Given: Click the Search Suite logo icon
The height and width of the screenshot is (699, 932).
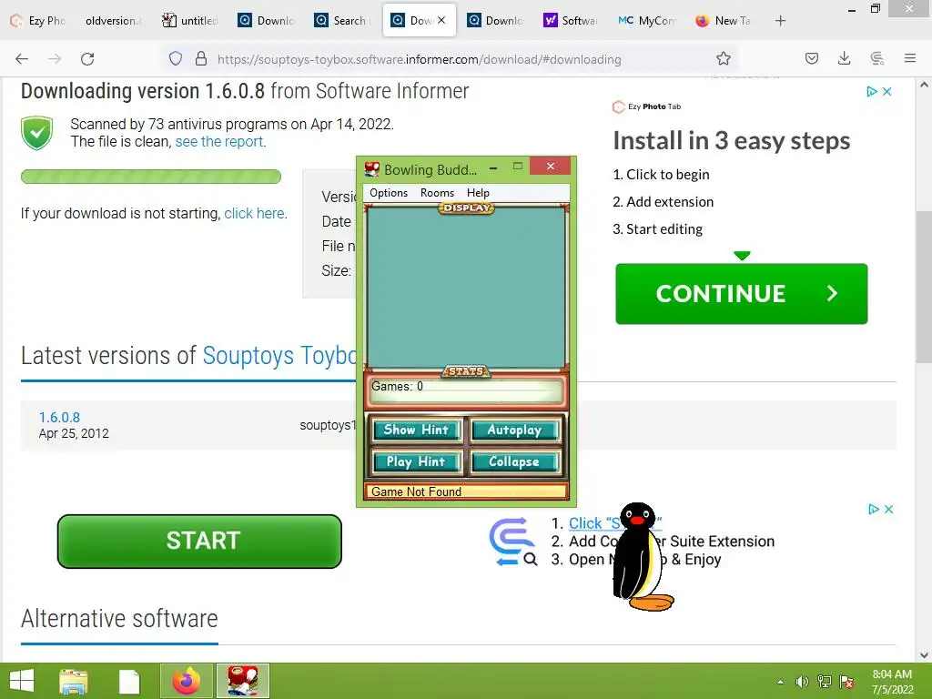Looking at the screenshot, I should coord(513,542).
